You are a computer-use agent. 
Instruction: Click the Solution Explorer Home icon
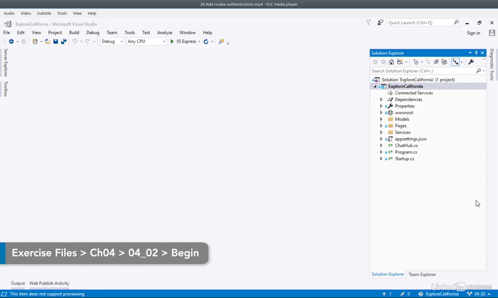(x=391, y=62)
